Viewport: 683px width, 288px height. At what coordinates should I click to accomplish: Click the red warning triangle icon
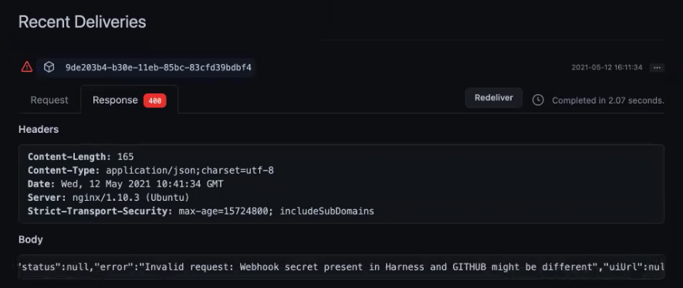[27, 66]
